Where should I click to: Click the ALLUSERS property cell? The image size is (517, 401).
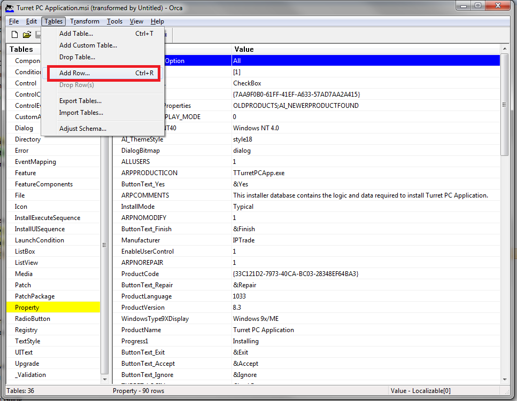pyautogui.click(x=172, y=162)
